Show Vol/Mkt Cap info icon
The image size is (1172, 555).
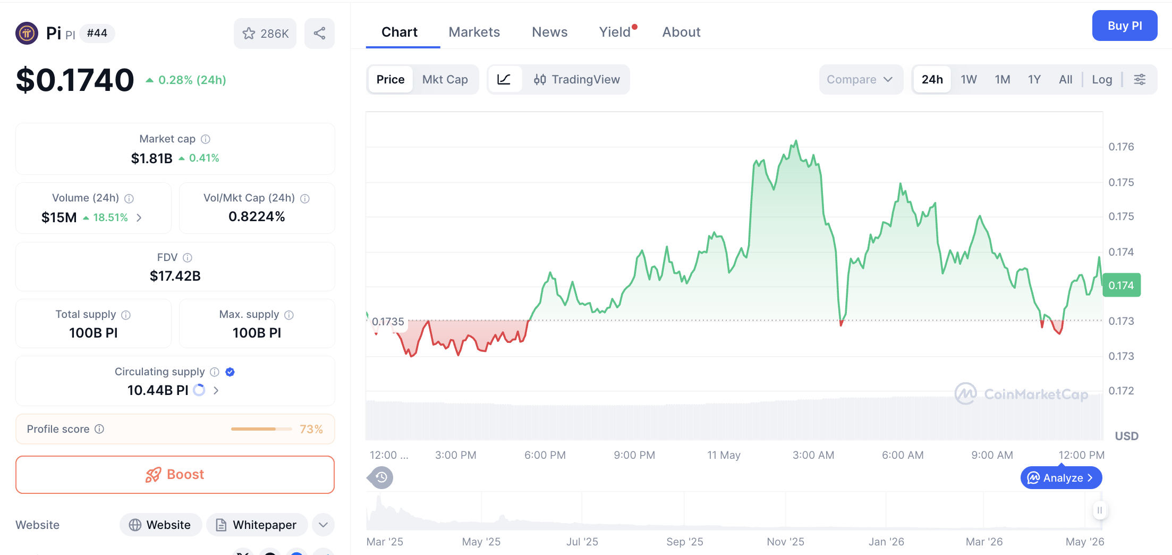[305, 198]
